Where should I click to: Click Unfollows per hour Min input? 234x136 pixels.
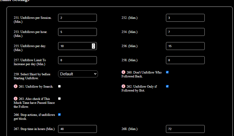[x=77, y=32]
